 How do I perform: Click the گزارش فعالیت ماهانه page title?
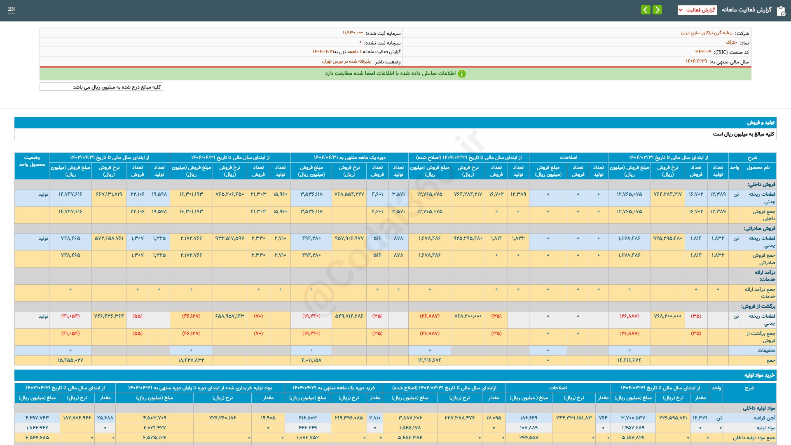747,10
